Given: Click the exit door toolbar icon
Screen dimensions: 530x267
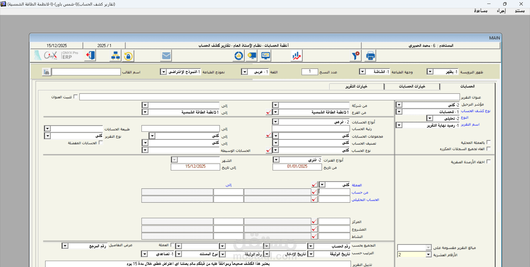Looking at the screenshot, I should point(90,56).
